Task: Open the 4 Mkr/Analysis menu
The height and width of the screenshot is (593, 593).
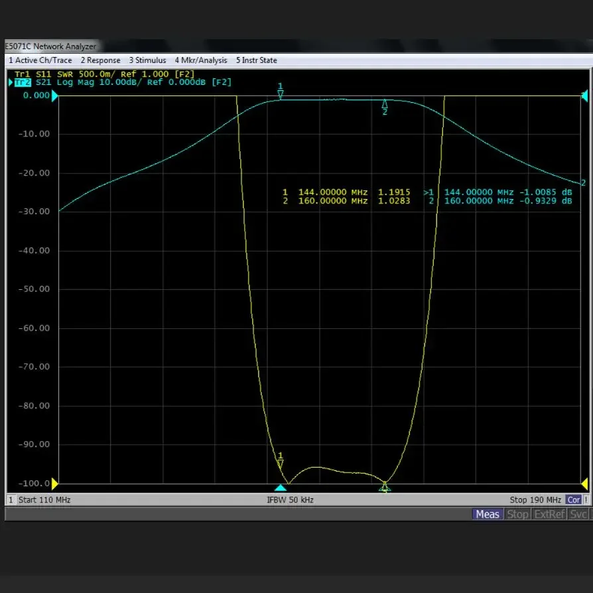Action: 200,60
